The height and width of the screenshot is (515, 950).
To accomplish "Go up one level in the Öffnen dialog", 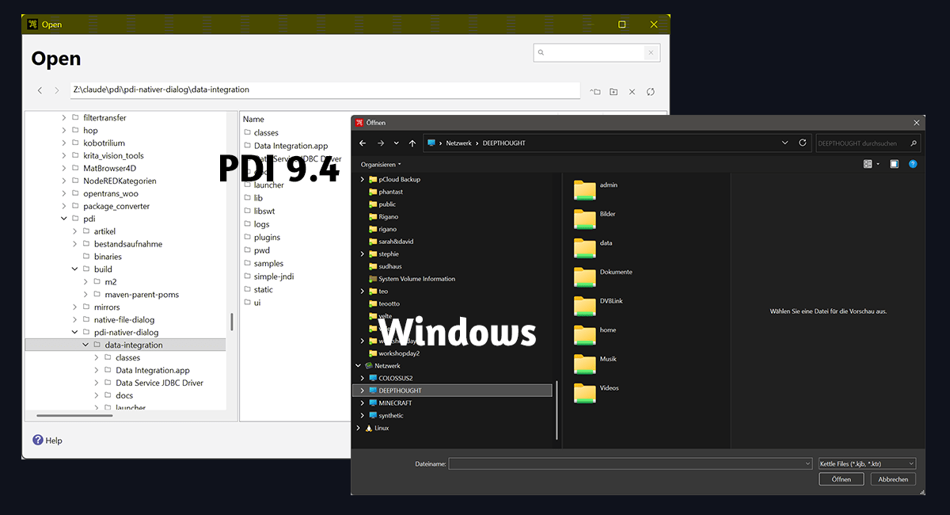I will tap(412, 143).
